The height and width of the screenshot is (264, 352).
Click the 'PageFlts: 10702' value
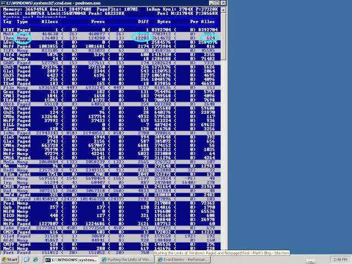click(x=117, y=9)
